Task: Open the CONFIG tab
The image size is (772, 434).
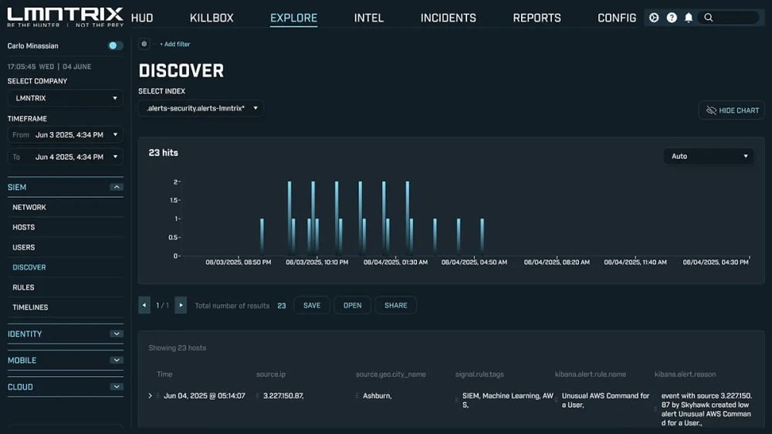Action: pyautogui.click(x=616, y=19)
